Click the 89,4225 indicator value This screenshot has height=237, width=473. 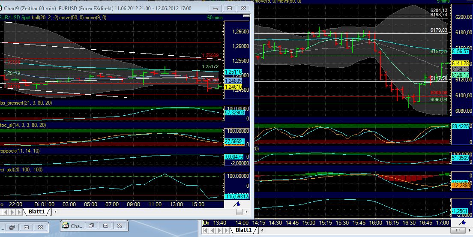pos(460,126)
